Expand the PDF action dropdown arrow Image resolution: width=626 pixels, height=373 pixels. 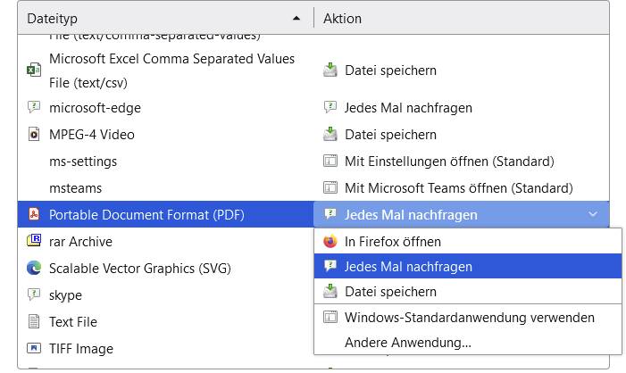coord(593,215)
